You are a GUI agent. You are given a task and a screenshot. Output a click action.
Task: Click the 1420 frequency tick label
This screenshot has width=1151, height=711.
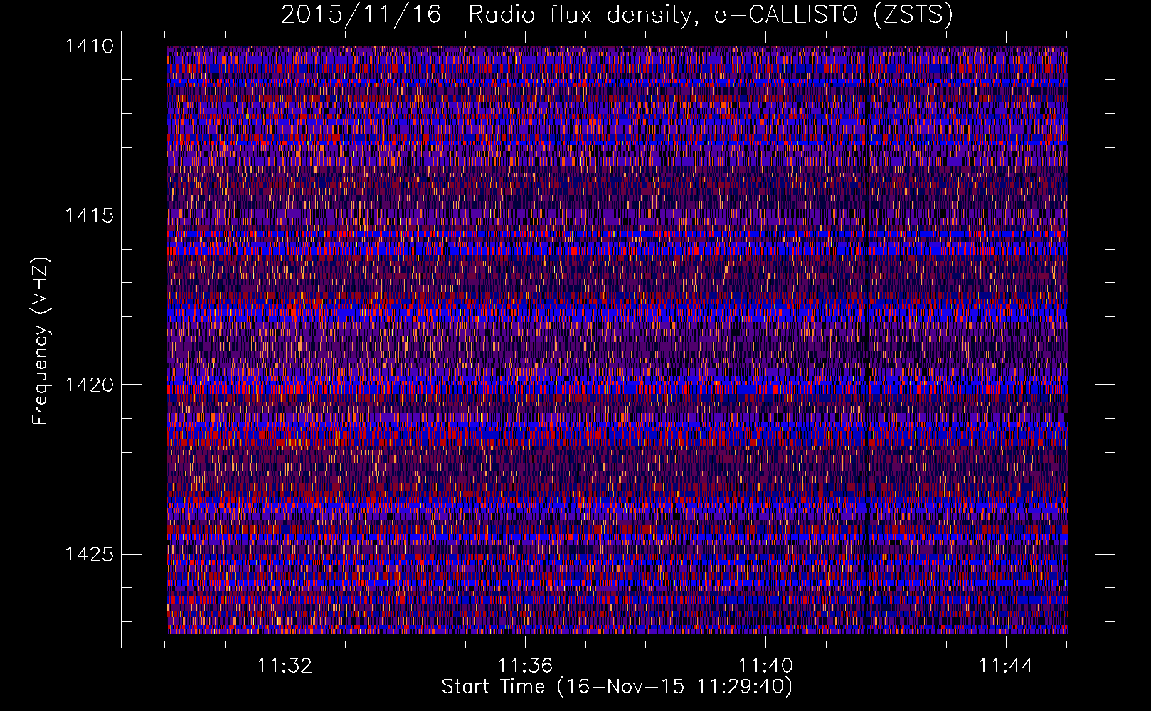89,385
